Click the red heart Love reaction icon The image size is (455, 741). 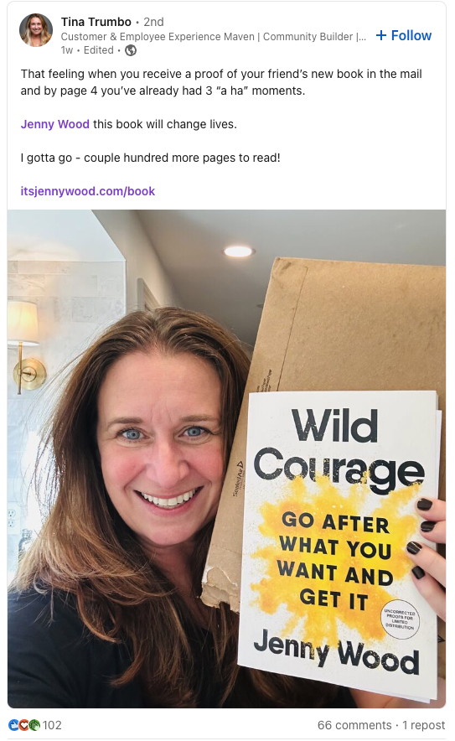click(23, 724)
